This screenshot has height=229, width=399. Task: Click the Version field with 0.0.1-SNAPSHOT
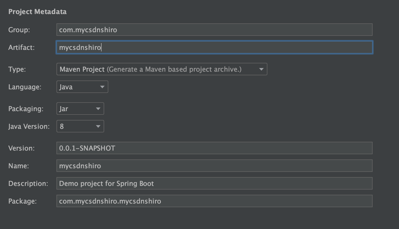[x=214, y=148]
